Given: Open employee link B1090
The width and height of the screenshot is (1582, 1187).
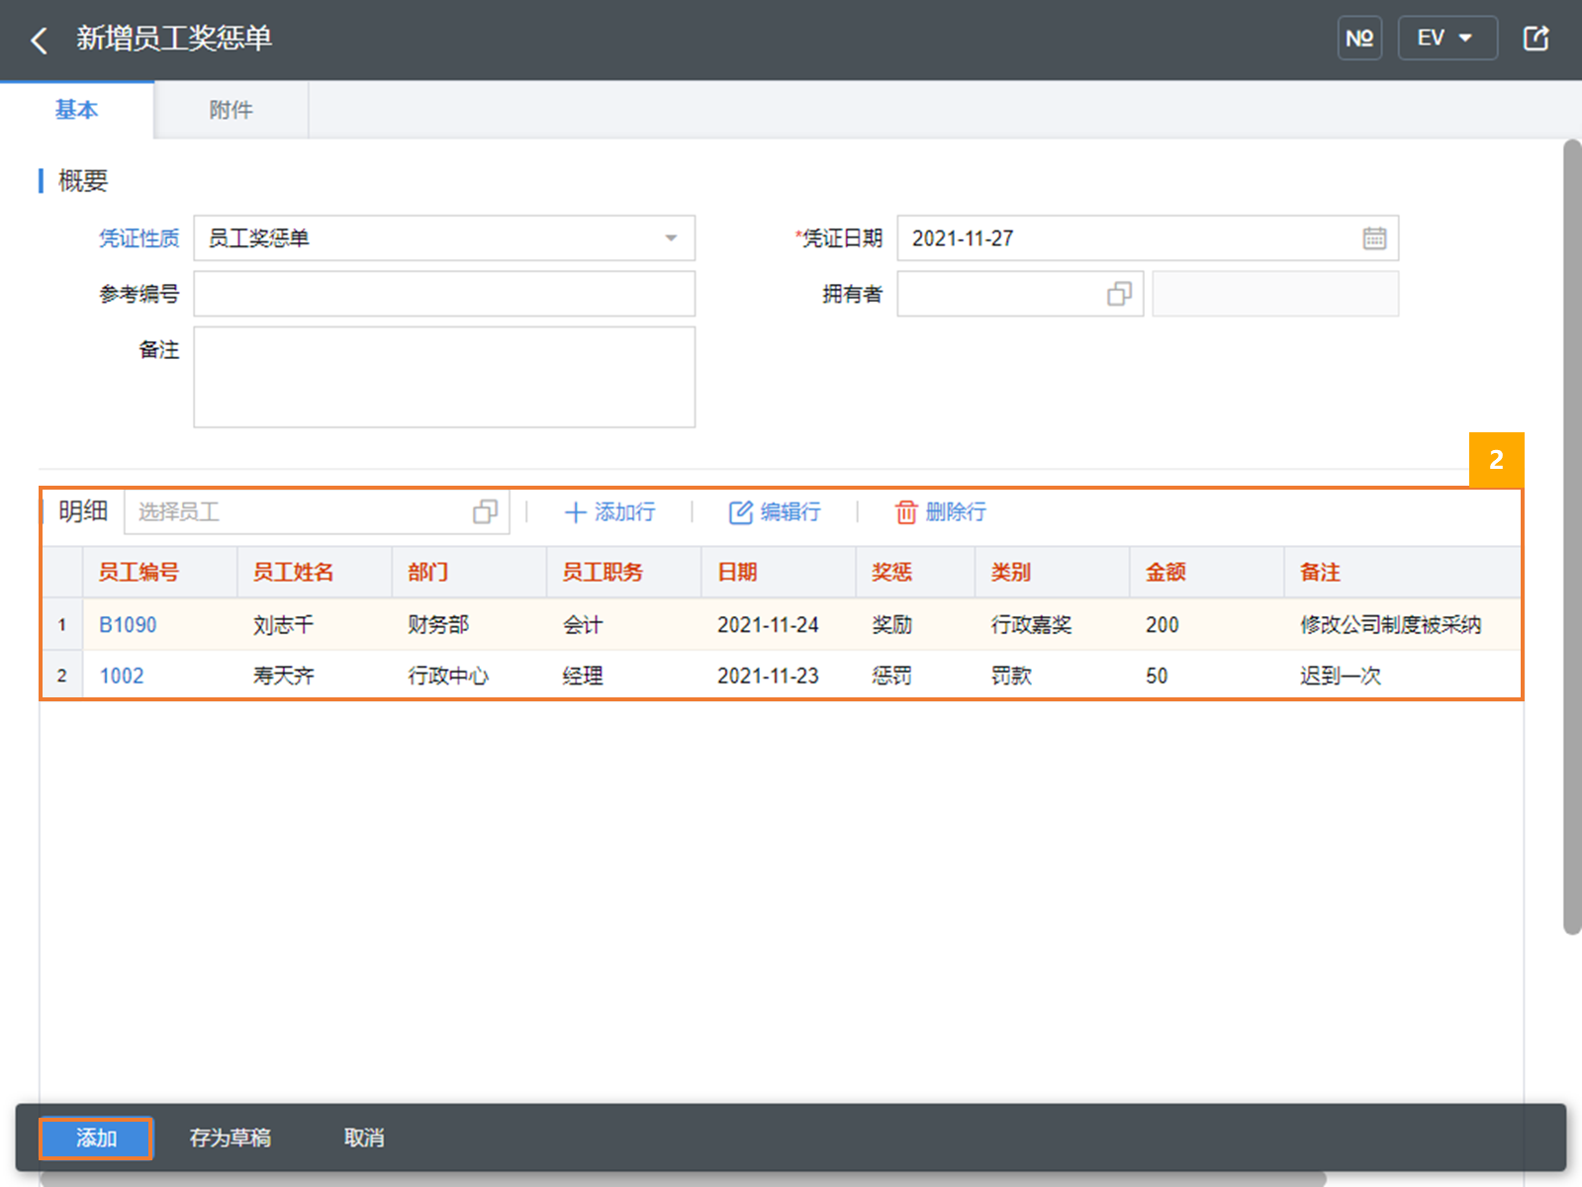Looking at the screenshot, I should (128, 625).
